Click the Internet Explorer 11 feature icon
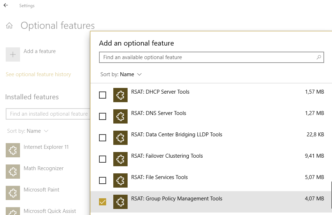The width and height of the screenshot is (332, 215). [x=13, y=150]
